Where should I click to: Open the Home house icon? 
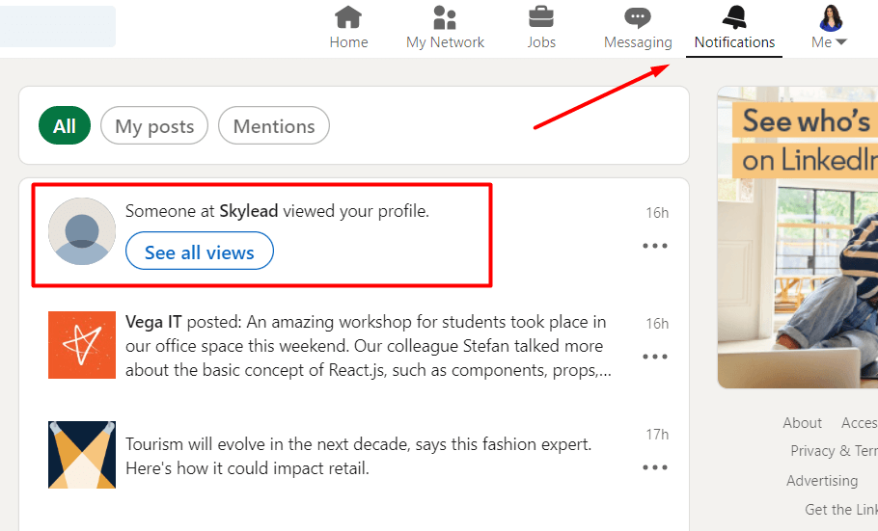[348, 17]
